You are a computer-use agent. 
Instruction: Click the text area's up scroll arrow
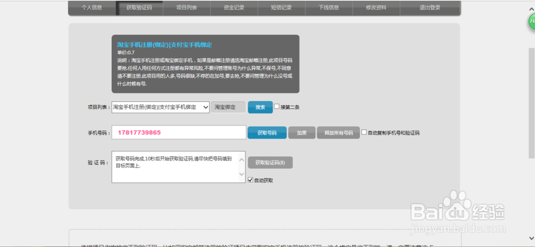[242, 159]
